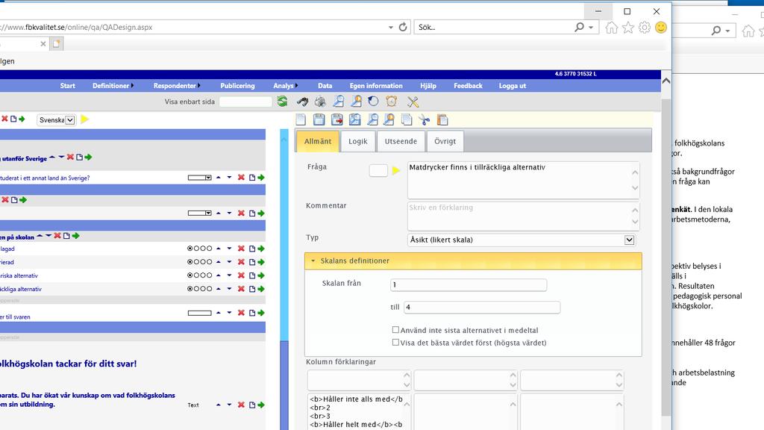Viewport: 764px width, 430px height.
Task: Click the smiley feedback icon in browser toolbar
Action: pyautogui.click(x=661, y=28)
